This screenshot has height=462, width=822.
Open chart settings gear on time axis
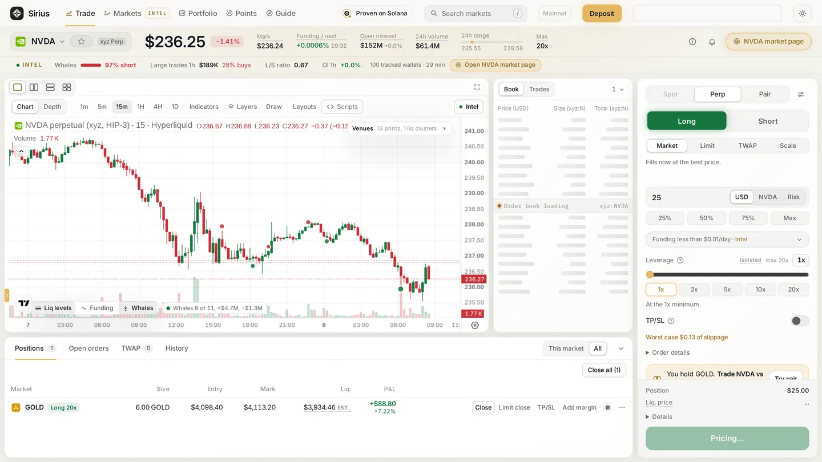click(x=475, y=325)
